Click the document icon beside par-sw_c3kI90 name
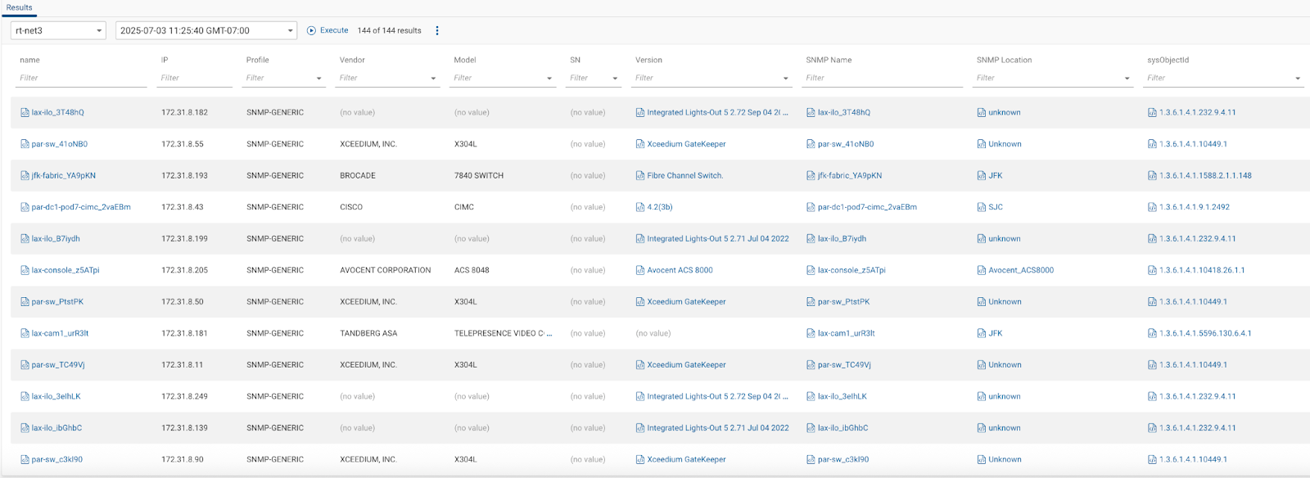The image size is (1310, 478). pyautogui.click(x=25, y=460)
